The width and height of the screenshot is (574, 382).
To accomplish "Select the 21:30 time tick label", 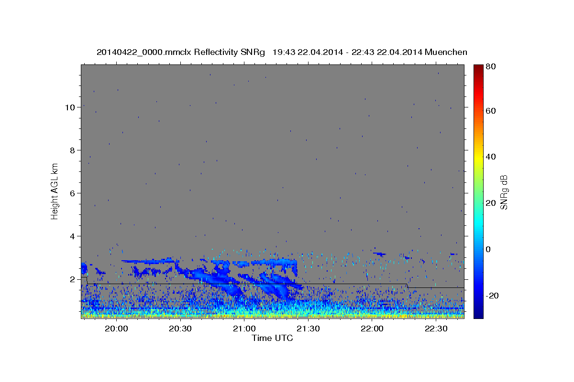I will point(308,329).
